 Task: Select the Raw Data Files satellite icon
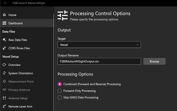pyautogui.click(x=4, y=40)
